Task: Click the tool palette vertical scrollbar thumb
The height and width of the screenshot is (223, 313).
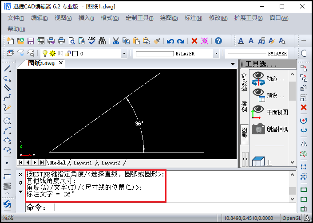Action: (x=292, y=91)
